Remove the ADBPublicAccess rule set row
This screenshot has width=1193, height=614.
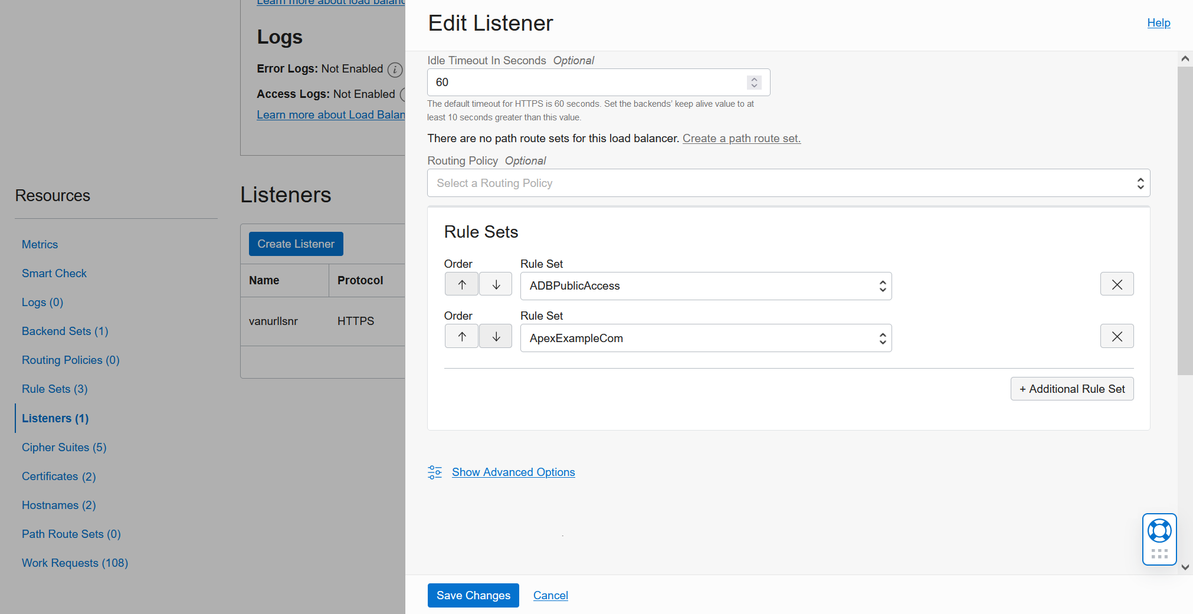(1116, 284)
